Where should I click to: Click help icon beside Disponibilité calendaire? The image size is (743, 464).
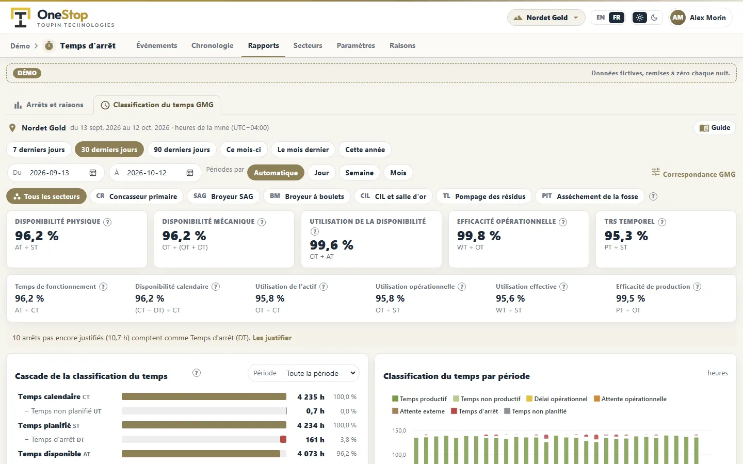pos(216,287)
